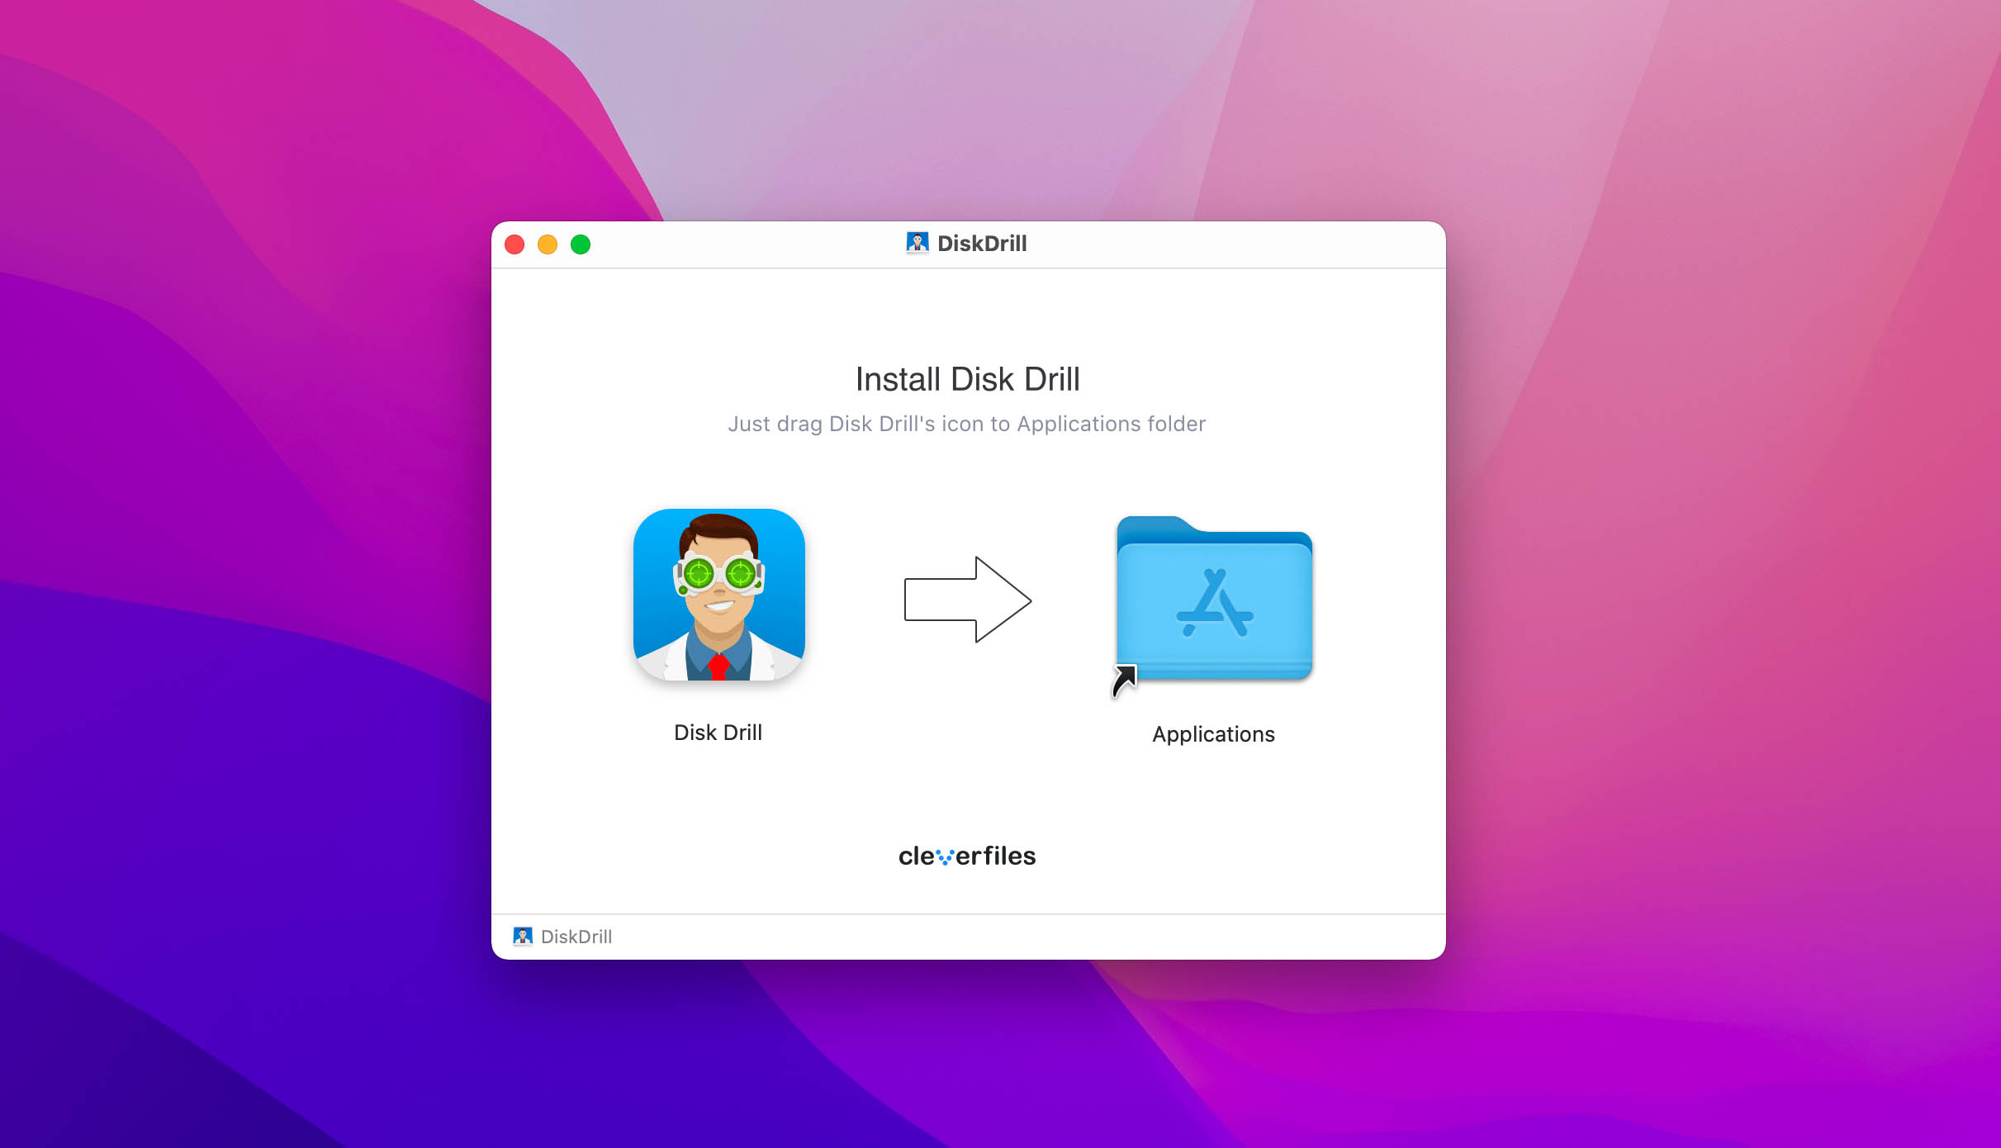Click the "Disk Drill" label under app icon
This screenshot has height=1148, width=2001.
click(x=718, y=733)
